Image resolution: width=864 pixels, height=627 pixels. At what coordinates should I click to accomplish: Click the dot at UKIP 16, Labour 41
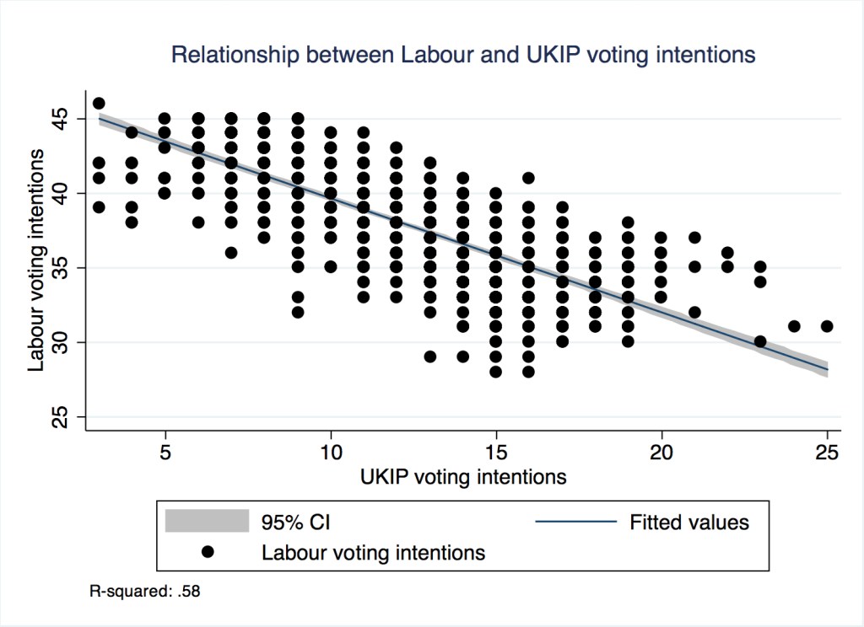(529, 178)
